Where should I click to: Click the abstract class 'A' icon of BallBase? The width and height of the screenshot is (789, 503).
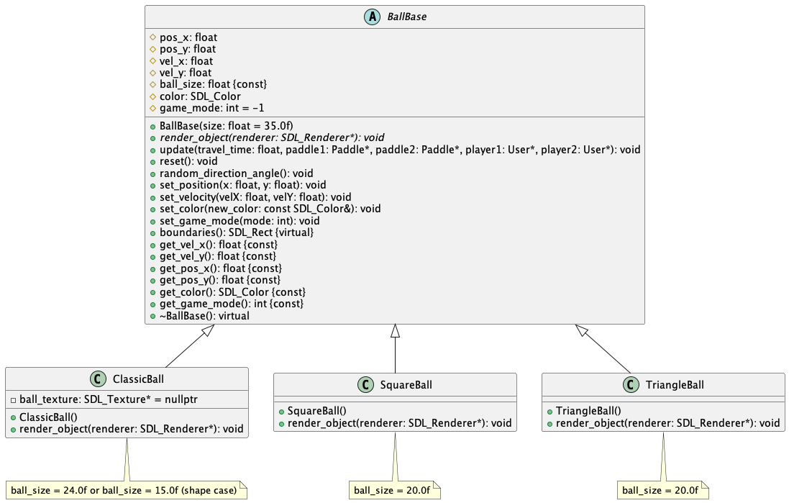pyautogui.click(x=372, y=17)
